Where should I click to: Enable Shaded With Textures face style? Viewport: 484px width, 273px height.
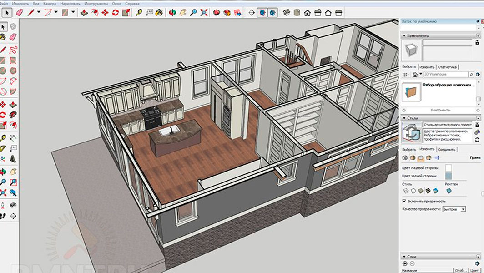428,191
